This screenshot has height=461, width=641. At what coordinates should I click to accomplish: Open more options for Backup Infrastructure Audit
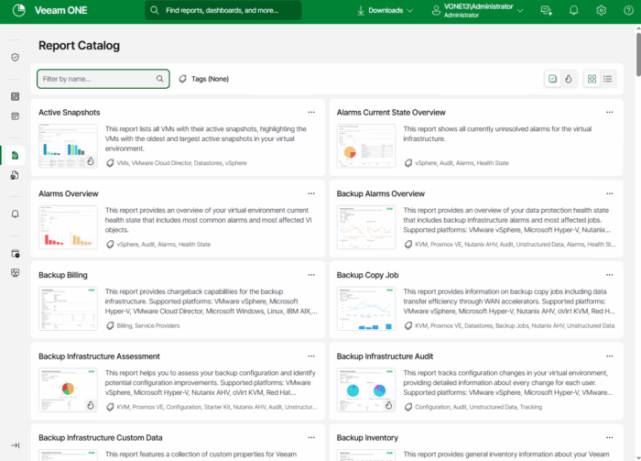(609, 357)
